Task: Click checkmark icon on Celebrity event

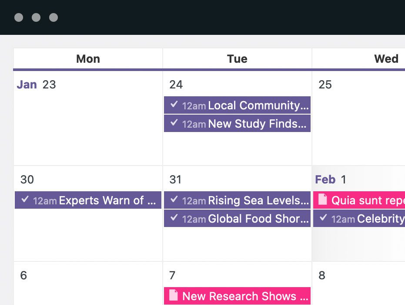Action: coord(323,218)
